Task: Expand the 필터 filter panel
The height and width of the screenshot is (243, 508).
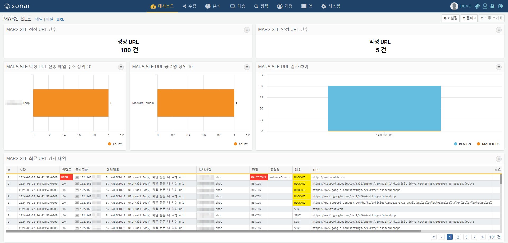Action: 469,18
